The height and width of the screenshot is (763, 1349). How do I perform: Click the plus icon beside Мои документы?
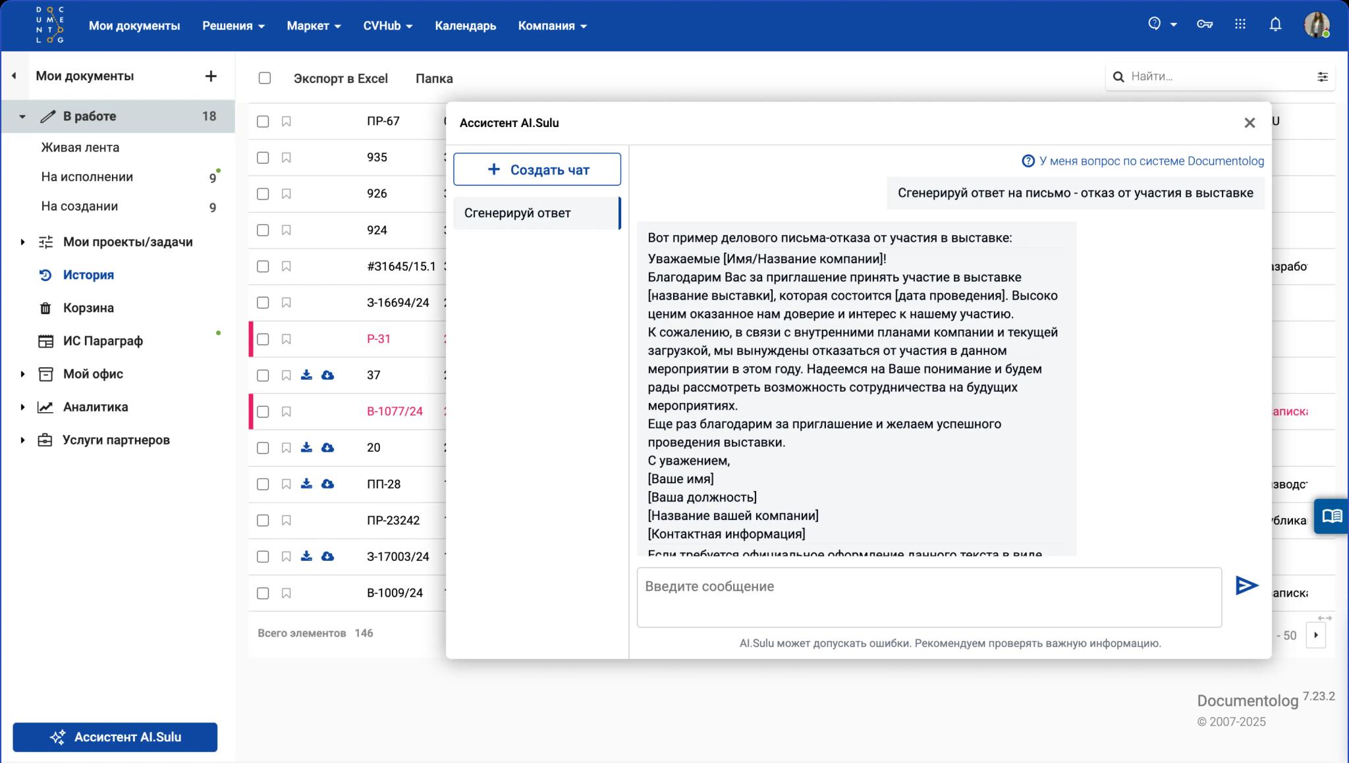pyautogui.click(x=211, y=76)
